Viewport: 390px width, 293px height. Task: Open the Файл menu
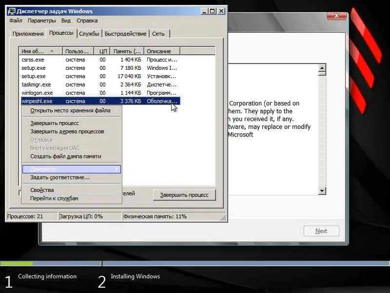[x=16, y=21]
